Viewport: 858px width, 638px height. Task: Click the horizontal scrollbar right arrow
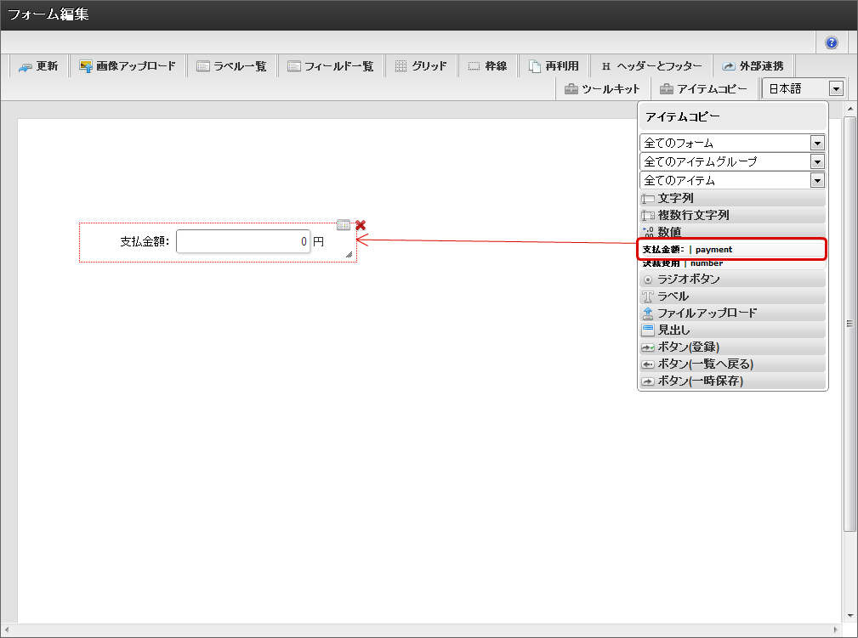(x=836, y=630)
